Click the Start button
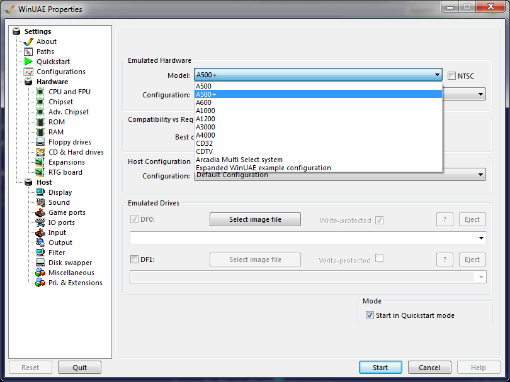This screenshot has height=382, width=510. tap(380, 368)
